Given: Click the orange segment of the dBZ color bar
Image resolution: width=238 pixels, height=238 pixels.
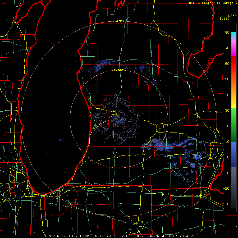Looking at the screenshot, I should click(x=234, y=85).
